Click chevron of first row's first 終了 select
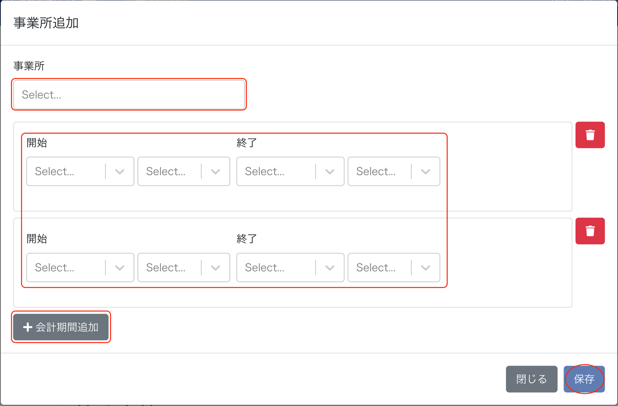618x406 pixels. pos(330,172)
